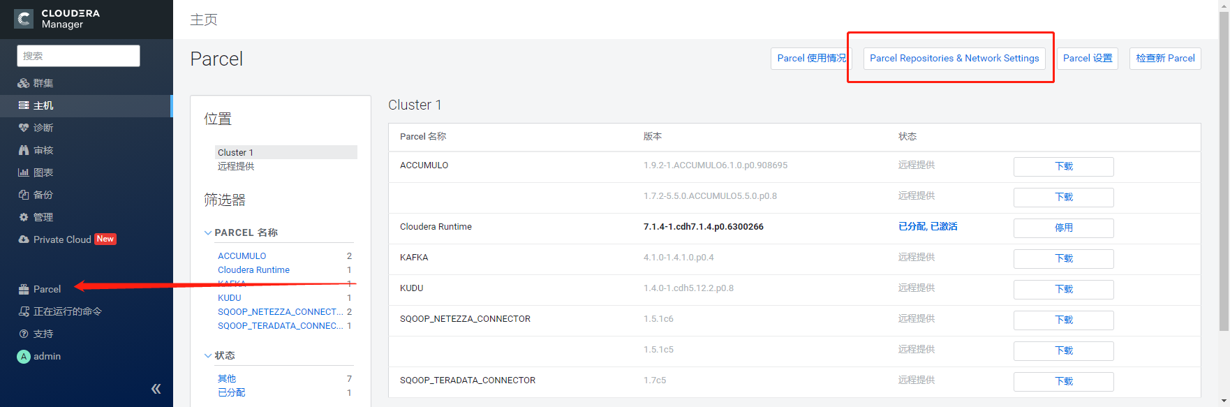Collapse the PARCEL 名称 filter section
1230x407 pixels.
coord(208,232)
